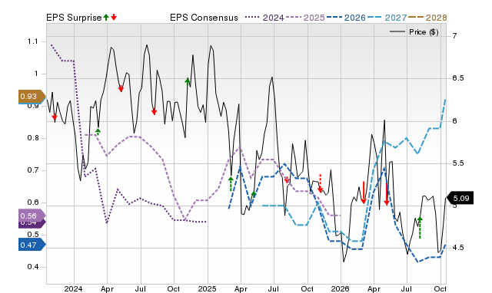Click the red down arrow in the EPS Surprise legend

click(x=114, y=17)
